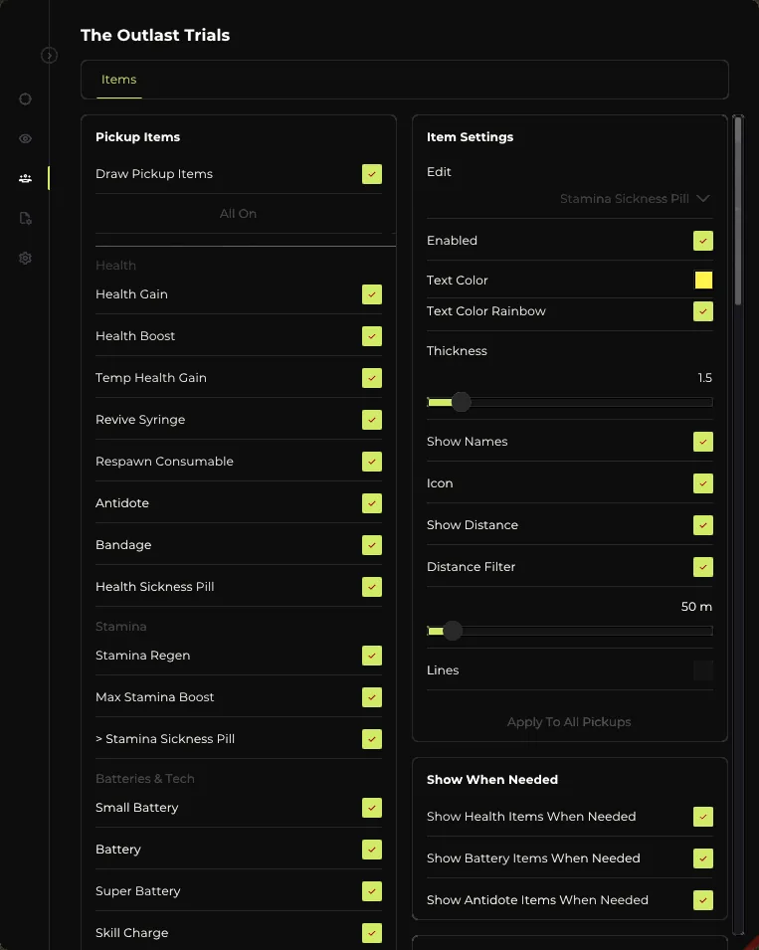Toggle Max Stamina Boost checkbox
The height and width of the screenshot is (950, 759).
tap(372, 697)
